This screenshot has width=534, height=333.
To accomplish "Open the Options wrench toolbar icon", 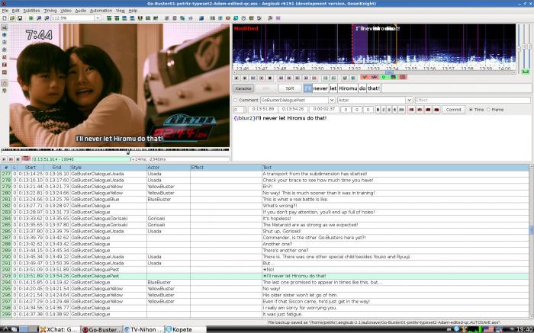I will coord(270,18).
